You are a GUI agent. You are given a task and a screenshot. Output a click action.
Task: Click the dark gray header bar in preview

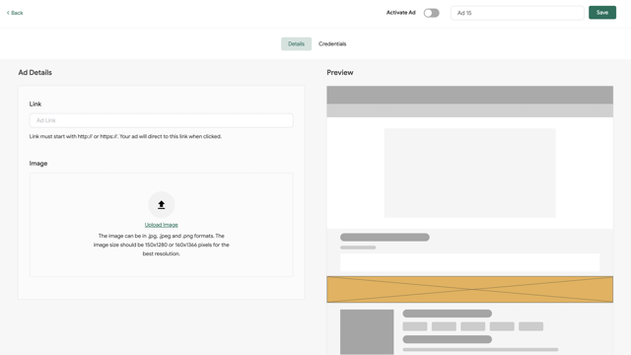469,95
